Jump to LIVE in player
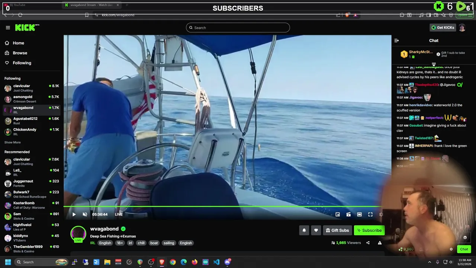Image resolution: width=476 pixels, height=268 pixels. coord(119,214)
